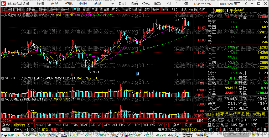
Task: Select the TRIX indicator tab
Action: [x=74, y=125]
